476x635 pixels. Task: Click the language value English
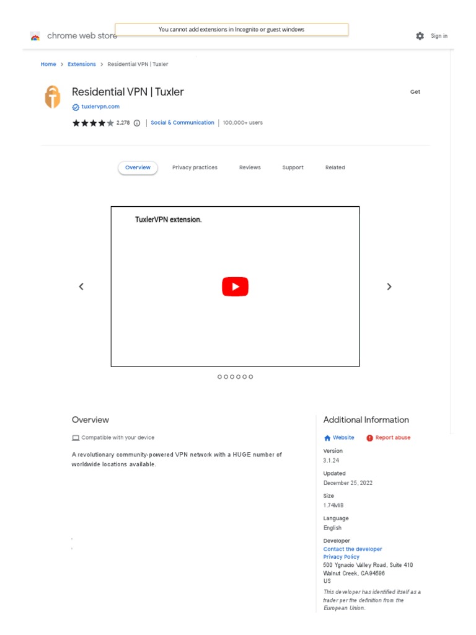click(x=332, y=528)
